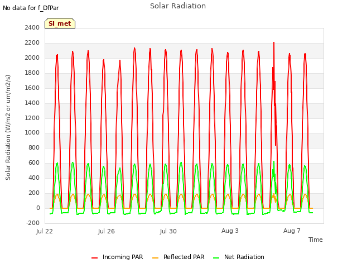Click the 1600 y-axis tick label
The width and height of the screenshot is (357, 268).
[32, 88]
